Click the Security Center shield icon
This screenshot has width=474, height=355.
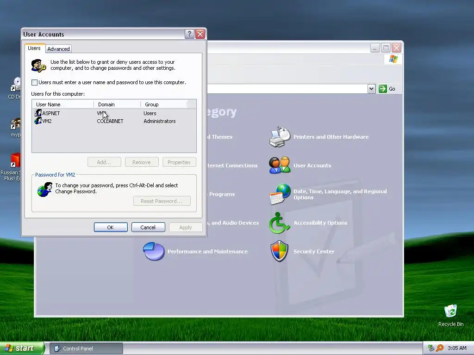[279, 251]
